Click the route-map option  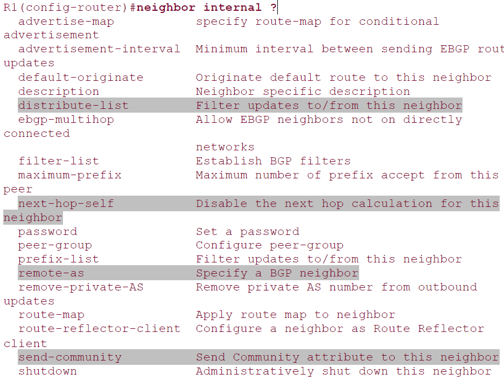(x=51, y=314)
